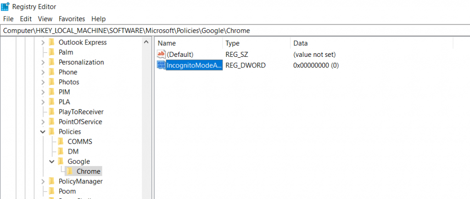
Task: Click the Registry Editor app icon
Action: tap(6, 7)
